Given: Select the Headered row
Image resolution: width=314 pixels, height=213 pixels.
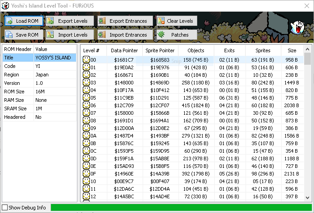Looking at the screenshot, I should tap(39, 117).
